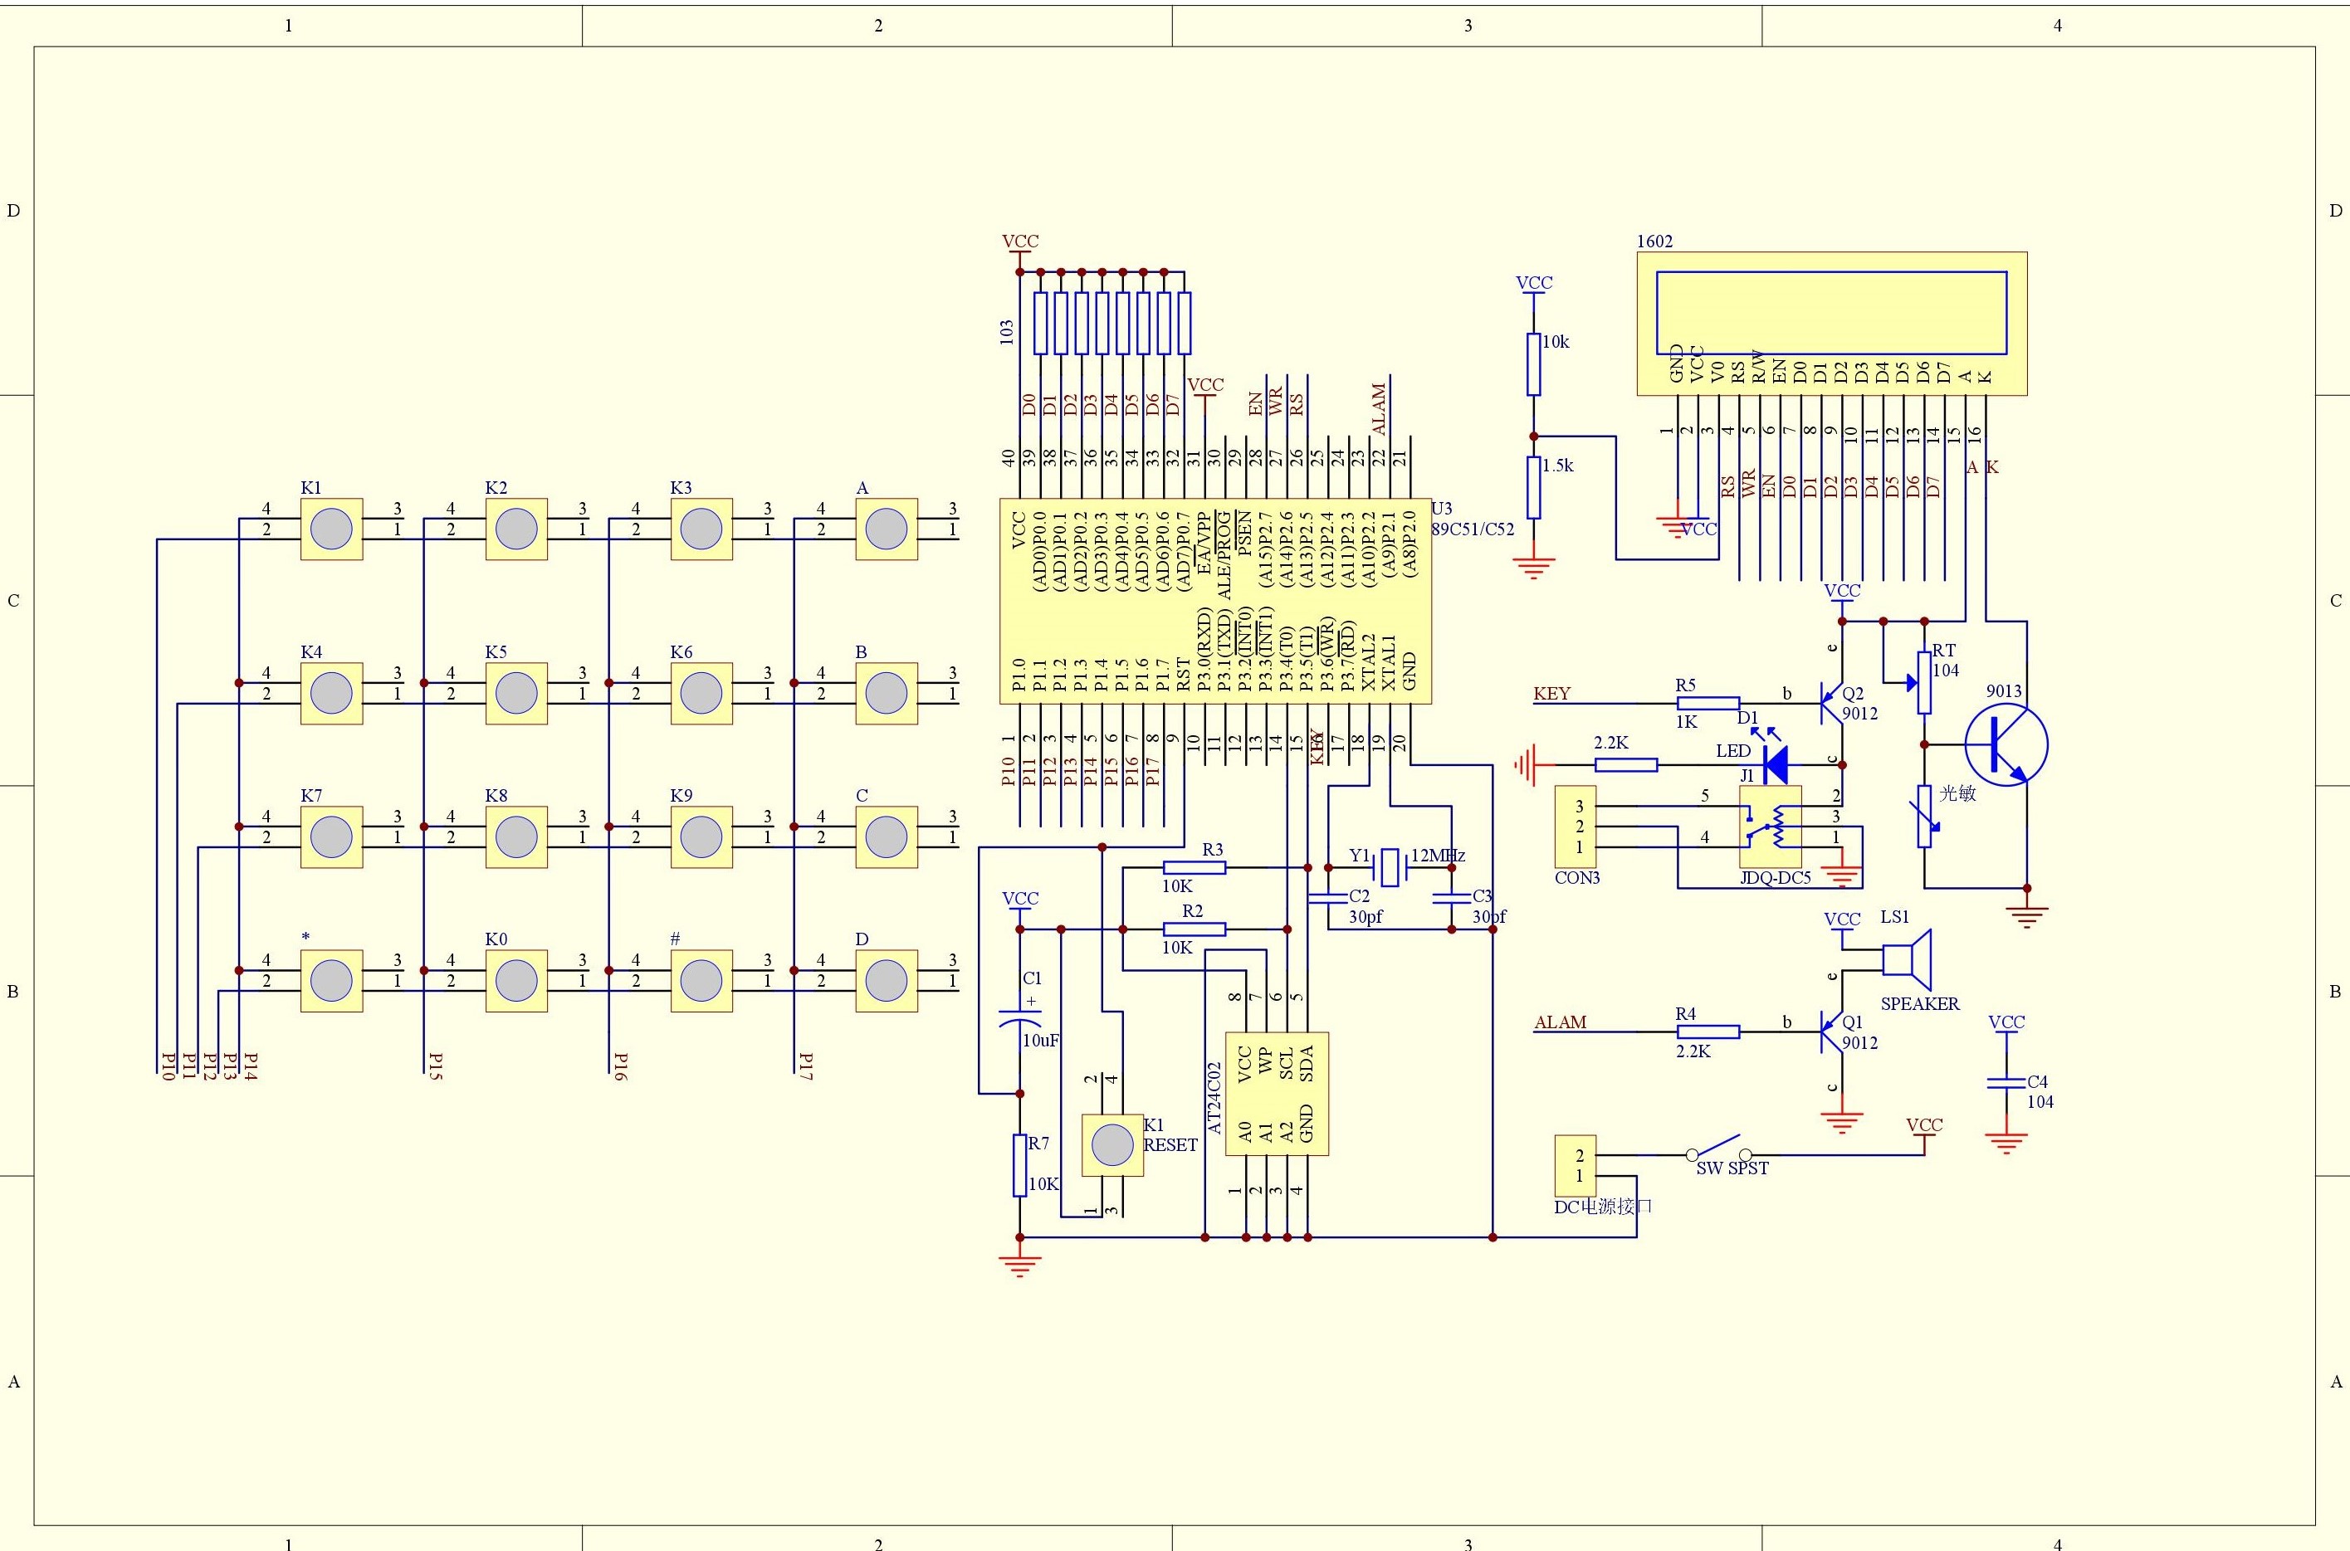Image resolution: width=2350 pixels, height=1551 pixels.
Task: Select capacitor C2 30pf
Action: (1328, 898)
